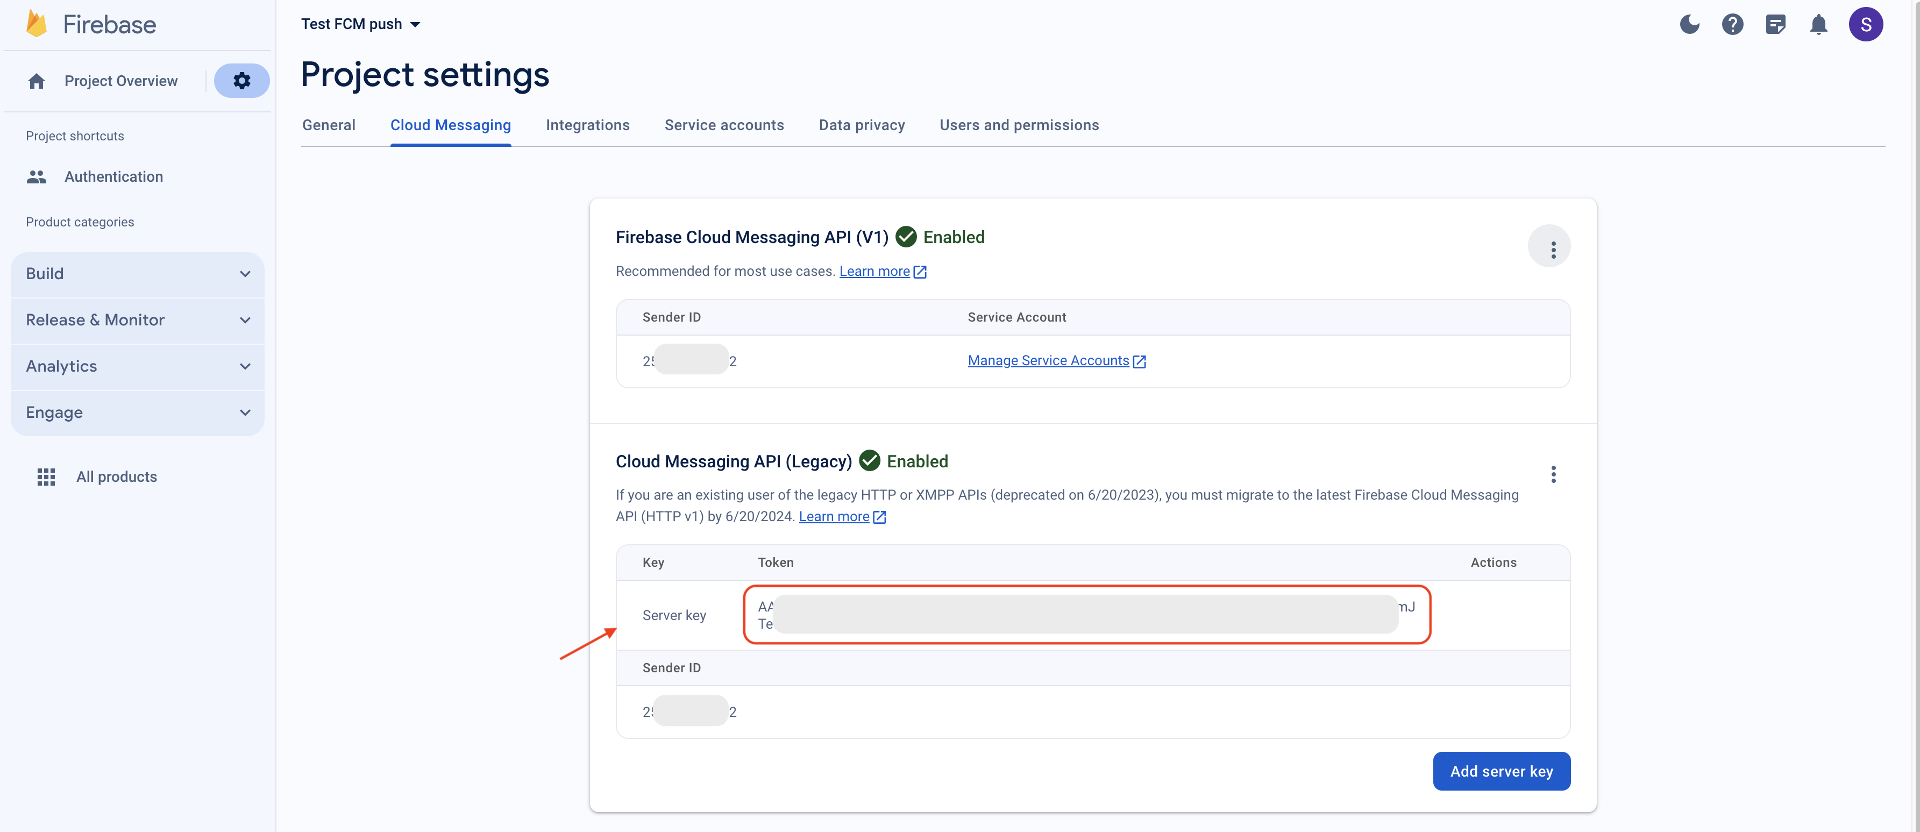The image size is (1920, 832).
Task: Select the Cloud Messaging tab
Action: (451, 125)
